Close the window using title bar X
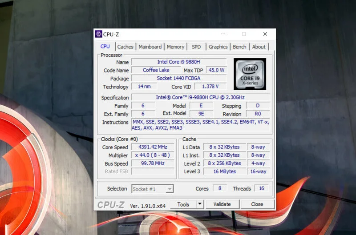This screenshot has width=356, height=235. coord(265,34)
